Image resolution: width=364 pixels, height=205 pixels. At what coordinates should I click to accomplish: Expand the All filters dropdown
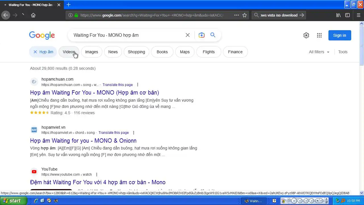click(319, 52)
